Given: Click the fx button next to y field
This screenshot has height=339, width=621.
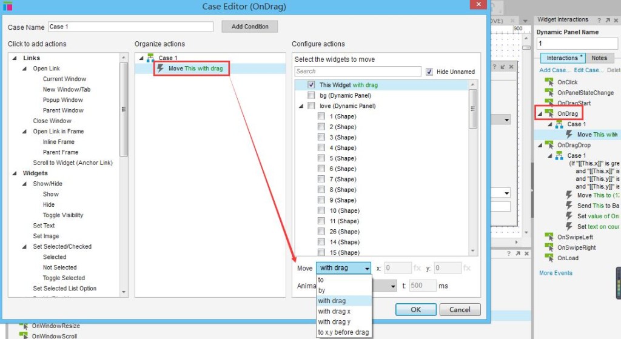Looking at the screenshot, I should pyautogui.click(x=467, y=268).
